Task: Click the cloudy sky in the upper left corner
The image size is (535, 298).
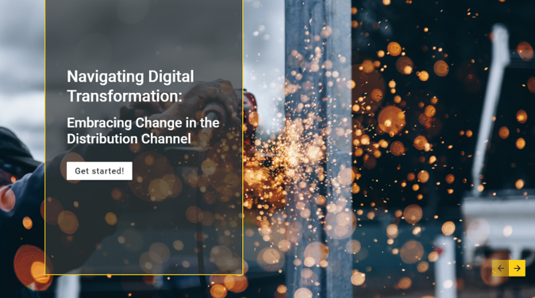Action: (x=20, y=40)
